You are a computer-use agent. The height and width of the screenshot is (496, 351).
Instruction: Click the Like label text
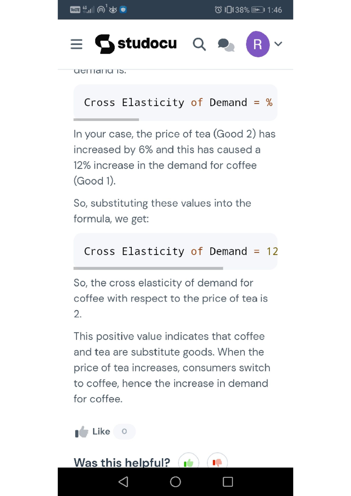click(x=101, y=431)
